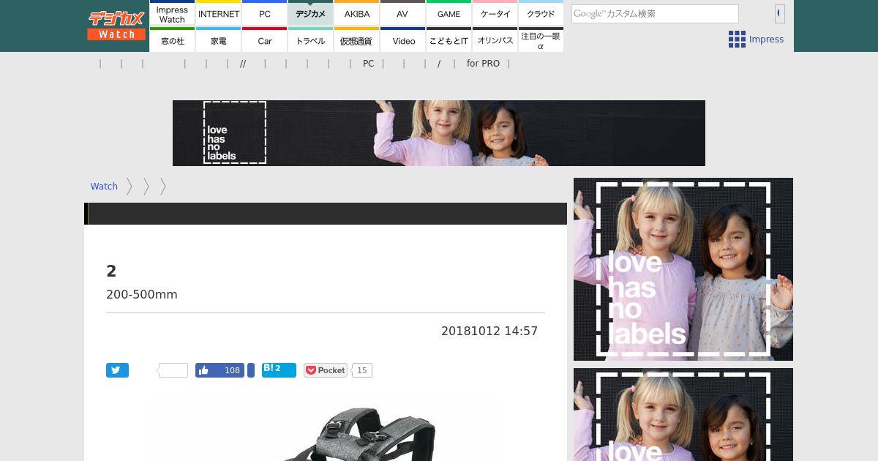Open the upper sidebar love has no labels ad
This screenshot has width=878, height=461.
683,269
